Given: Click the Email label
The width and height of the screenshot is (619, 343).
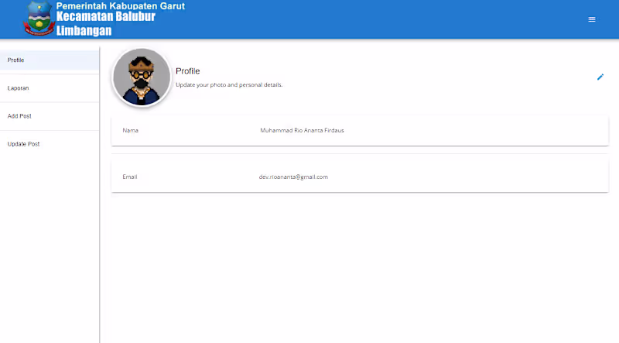Looking at the screenshot, I should point(129,177).
